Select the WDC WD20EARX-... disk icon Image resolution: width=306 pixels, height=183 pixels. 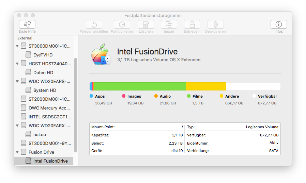click(x=24, y=125)
